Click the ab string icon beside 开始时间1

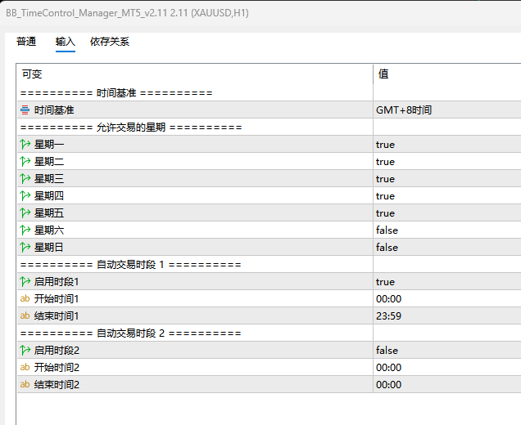25,298
